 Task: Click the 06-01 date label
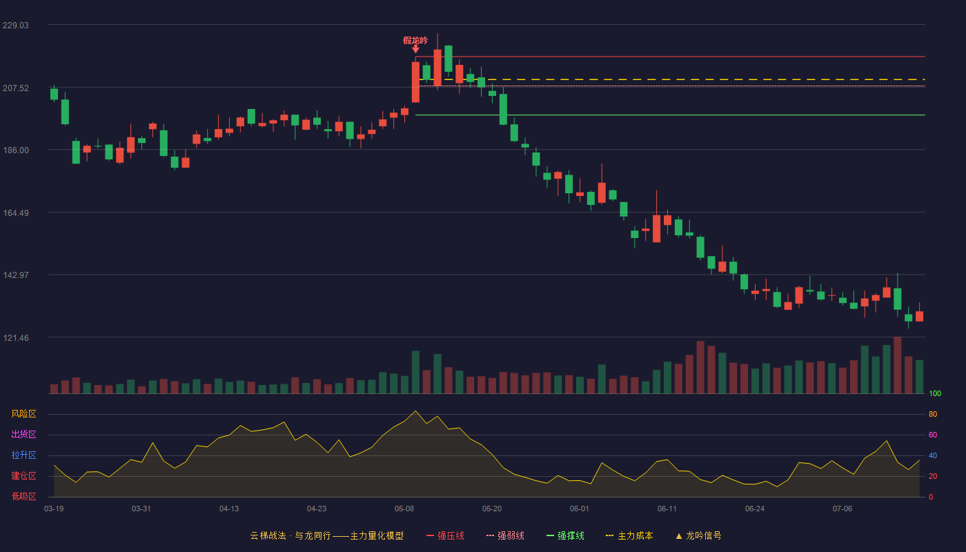pos(580,509)
